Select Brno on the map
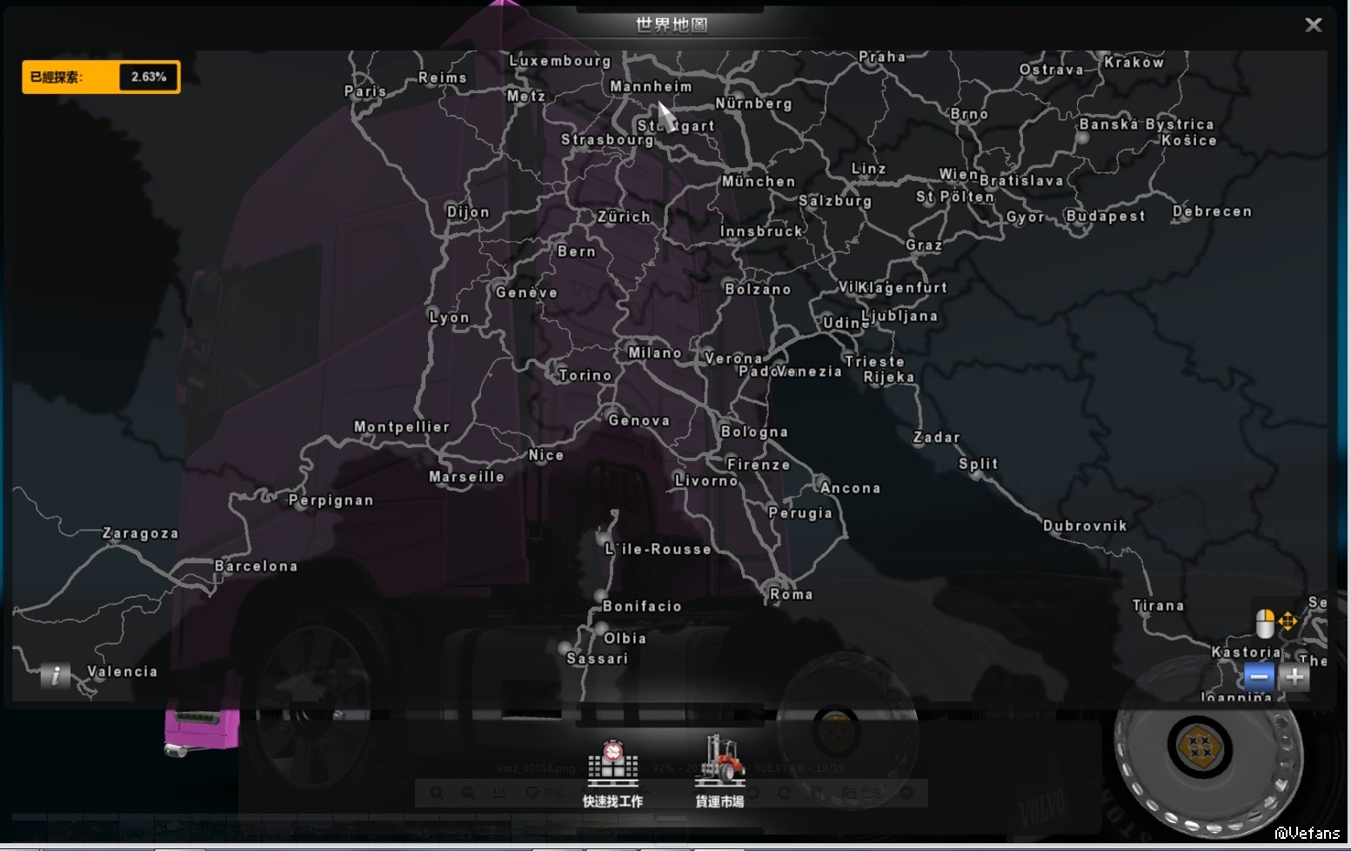The width and height of the screenshot is (1351, 851). click(x=970, y=114)
